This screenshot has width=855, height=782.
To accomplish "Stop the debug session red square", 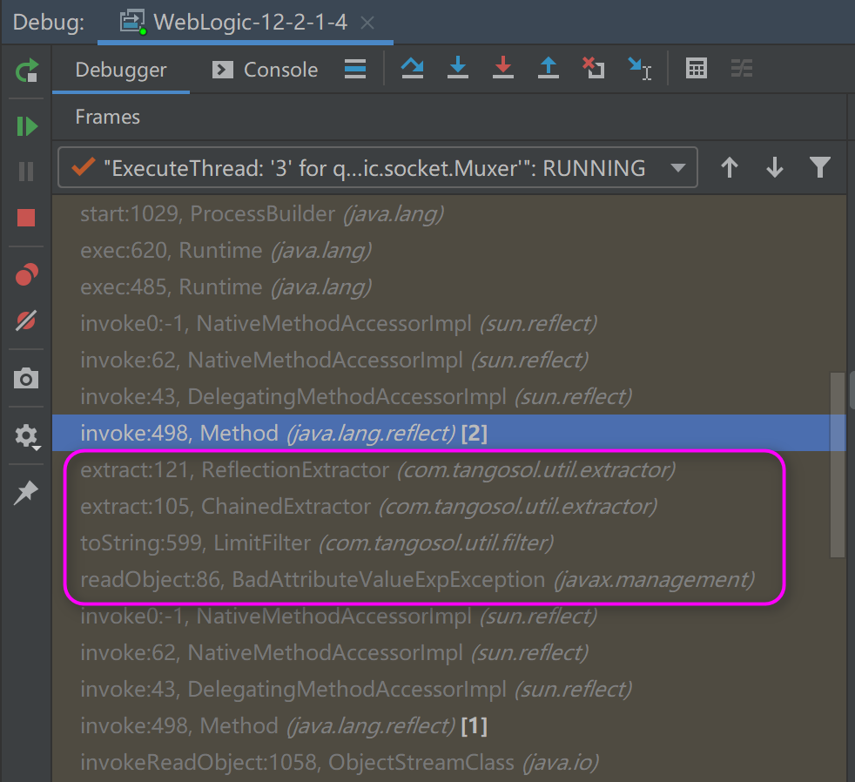I will 26,218.
